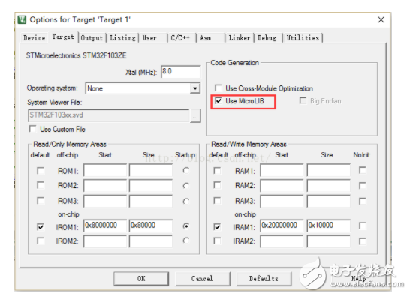Image resolution: width=410 pixels, height=296 pixels.
Task: Click the Xtal (MHz) input field
Action: point(181,72)
